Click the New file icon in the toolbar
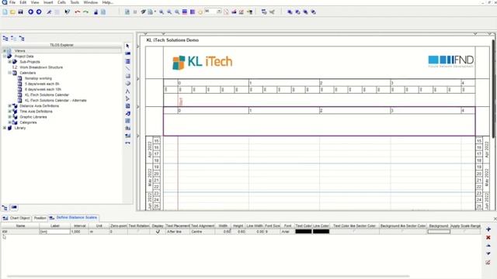The height and width of the screenshot is (279, 497). pos(5,12)
